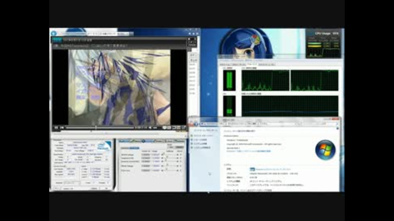Click the back button in System window
The width and height of the screenshot is (394, 221).
coord(192,124)
